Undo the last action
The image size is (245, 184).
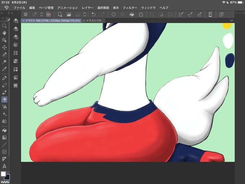point(93,14)
